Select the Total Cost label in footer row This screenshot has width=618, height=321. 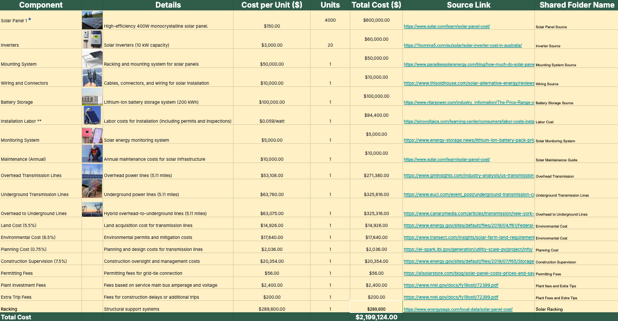[x=41, y=317]
